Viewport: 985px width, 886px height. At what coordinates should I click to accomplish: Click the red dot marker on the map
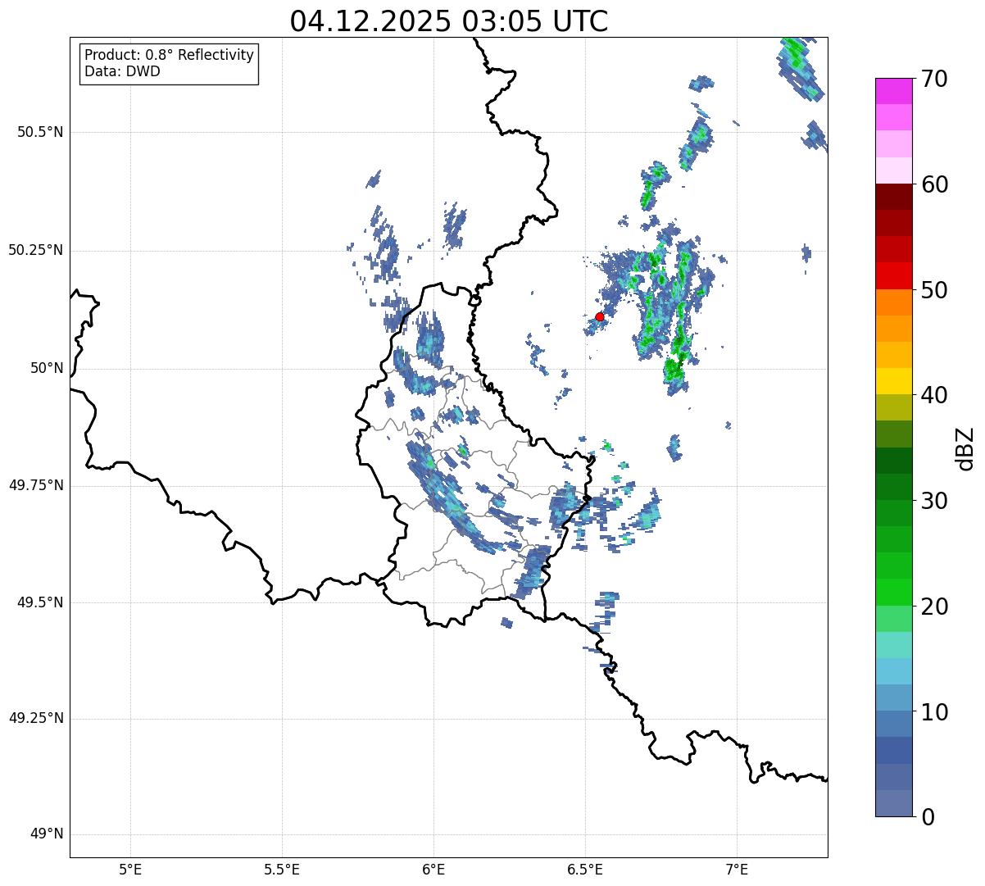pyautogui.click(x=599, y=316)
